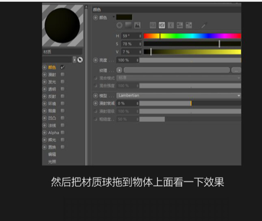
Task: Switch sliders to RGB mode
Action: click(x=153, y=25)
